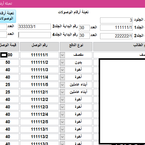Click the student name cell in row 111111/1
145x145 pixels.
click(x=119, y=55)
